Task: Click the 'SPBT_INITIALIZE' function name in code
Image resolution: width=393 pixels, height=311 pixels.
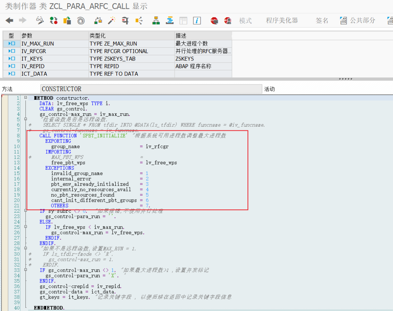Action: (x=104, y=135)
